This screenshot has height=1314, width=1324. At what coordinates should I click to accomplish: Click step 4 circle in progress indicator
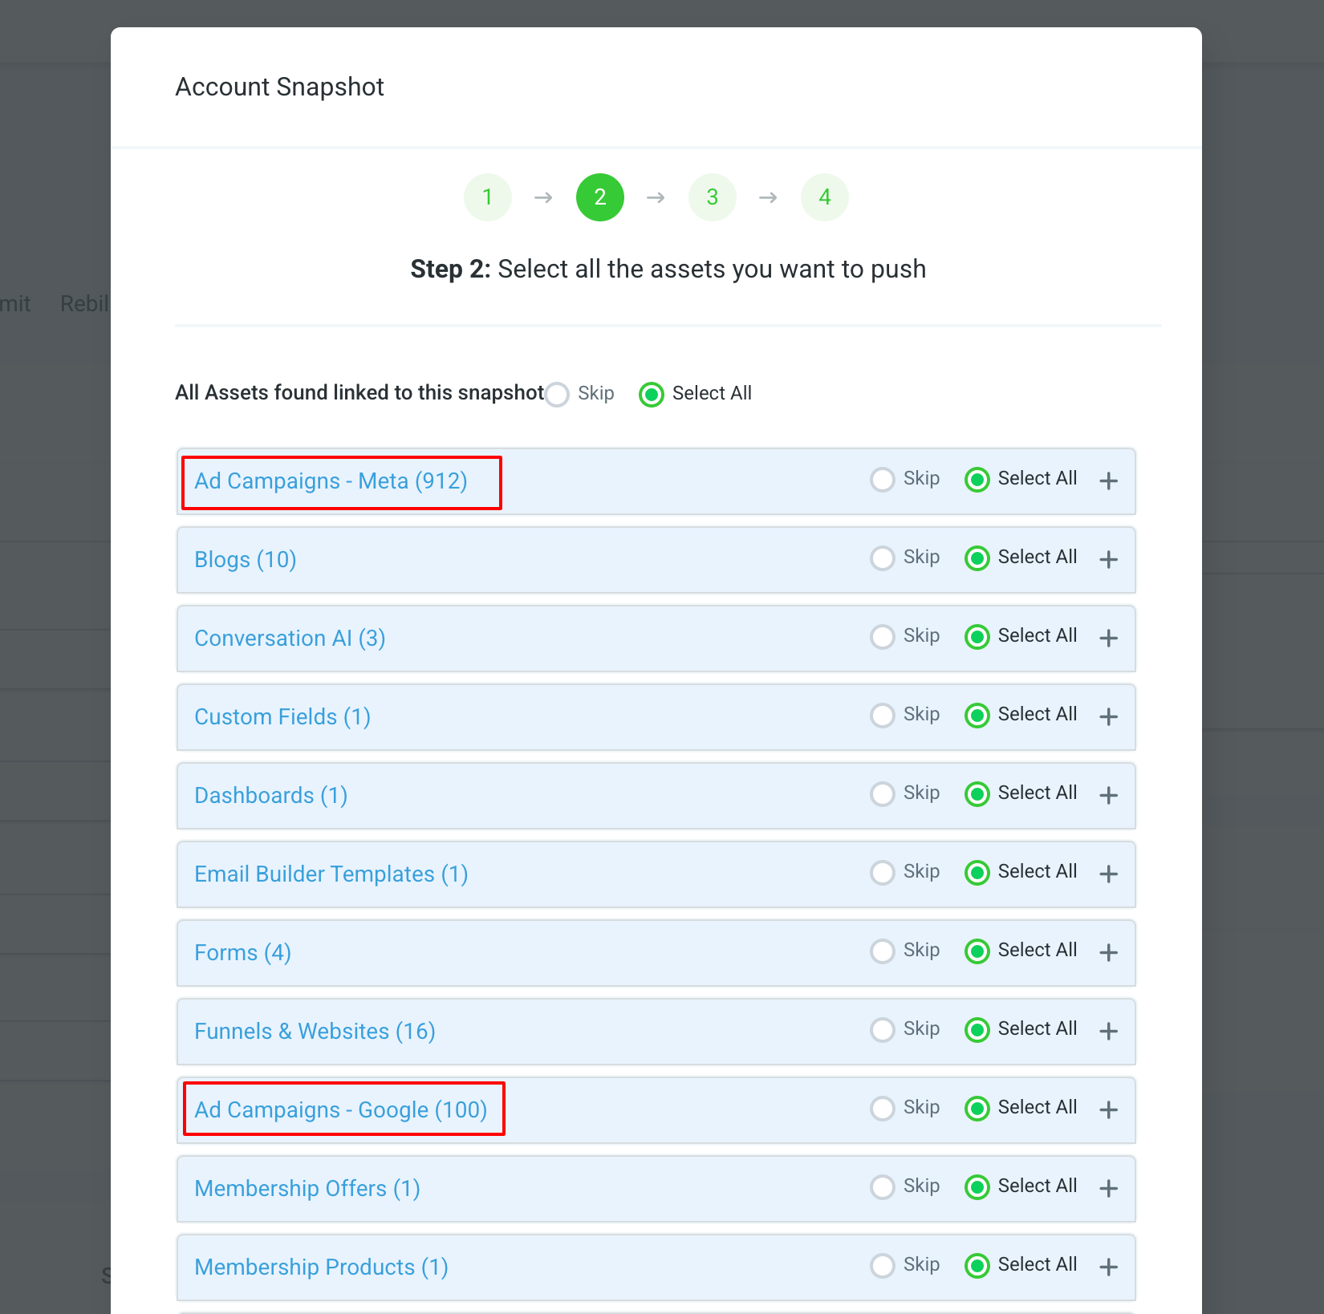[824, 197]
